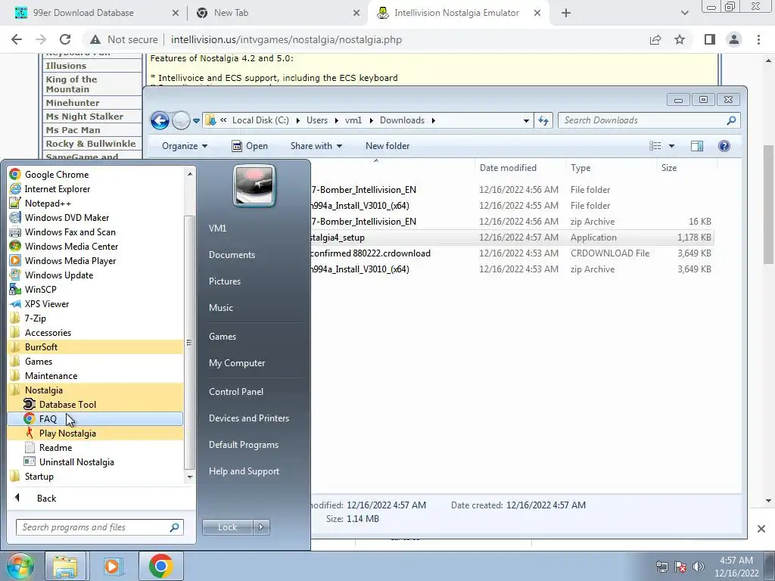Open the Nostalgia FAQ shortcut
This screenshot has height=581, width=775.
[x=95, y=419]
